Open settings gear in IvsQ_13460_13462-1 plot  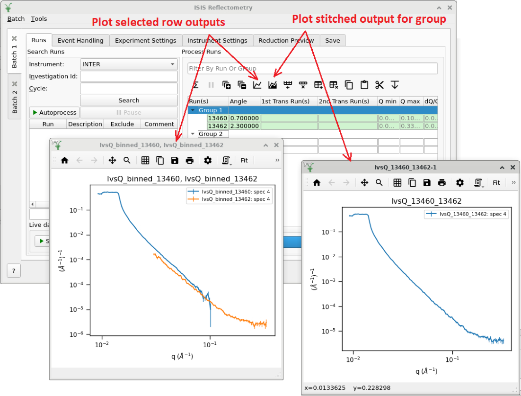[x=459, y=182]
